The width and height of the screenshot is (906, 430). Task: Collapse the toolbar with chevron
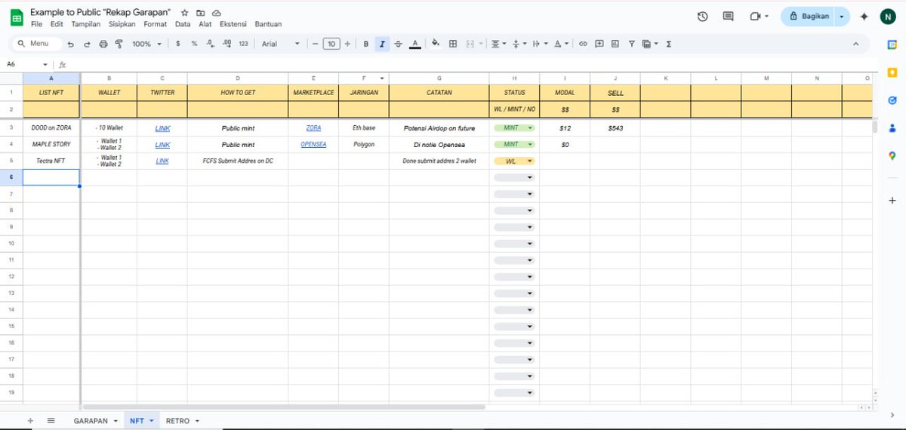[855, 44]
